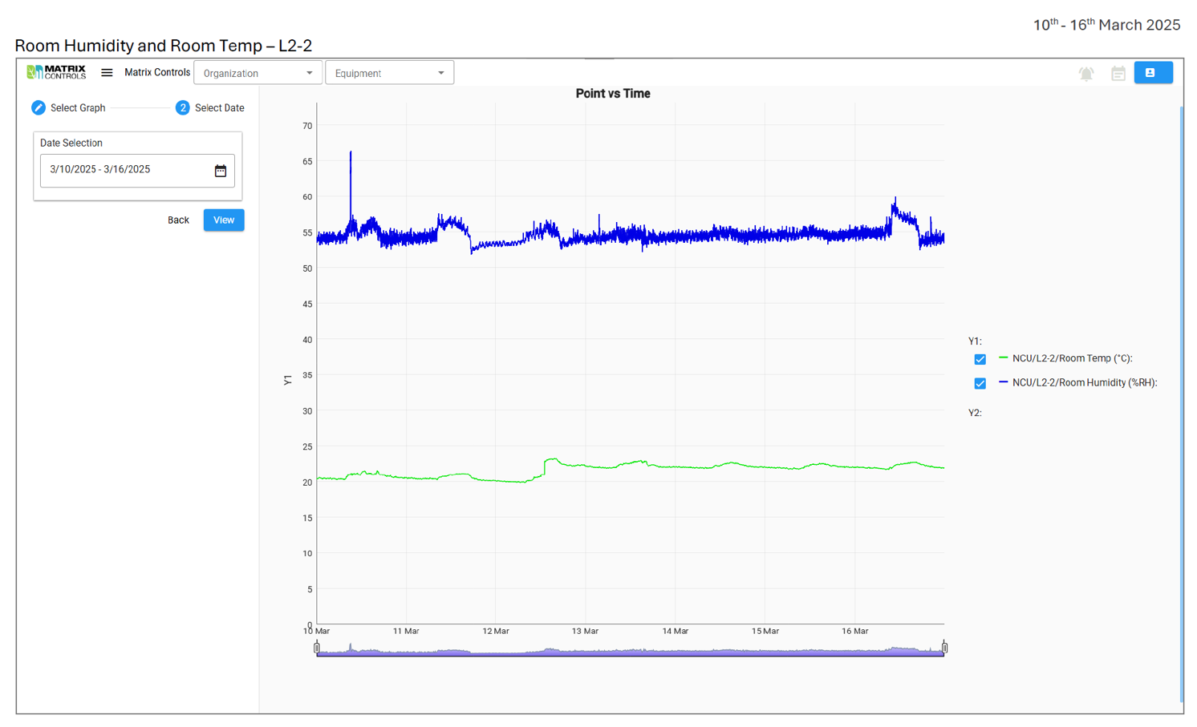Click the Matrix Controls logo

coord(56,72)
